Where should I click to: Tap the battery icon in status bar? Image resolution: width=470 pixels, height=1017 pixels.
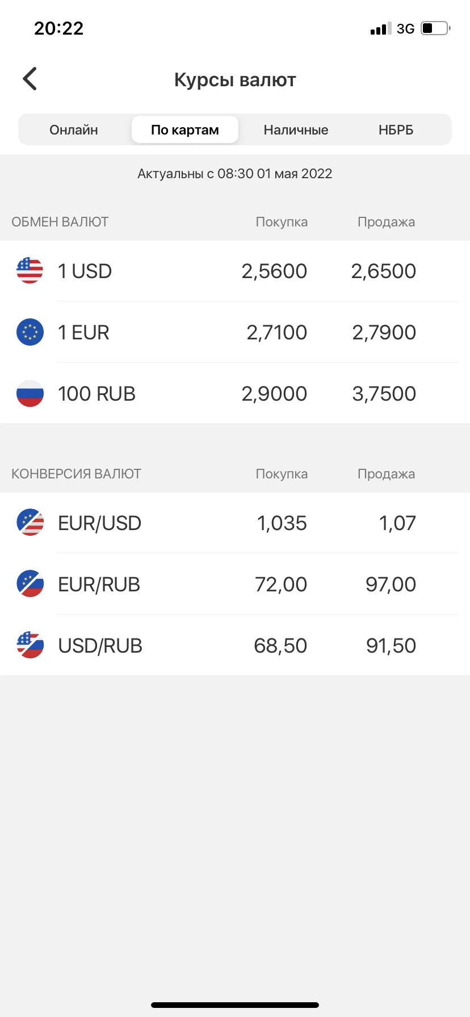435,28
